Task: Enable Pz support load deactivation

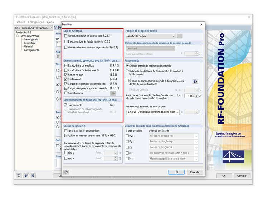Action: [127, 147]
